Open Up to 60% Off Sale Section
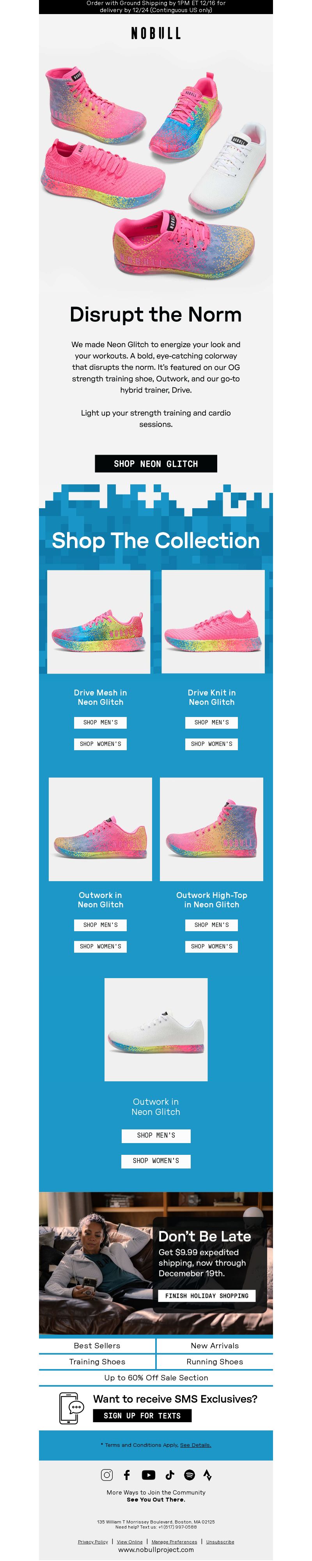Viewport: 312px width, 1561px height. [x=156, y=1377]
